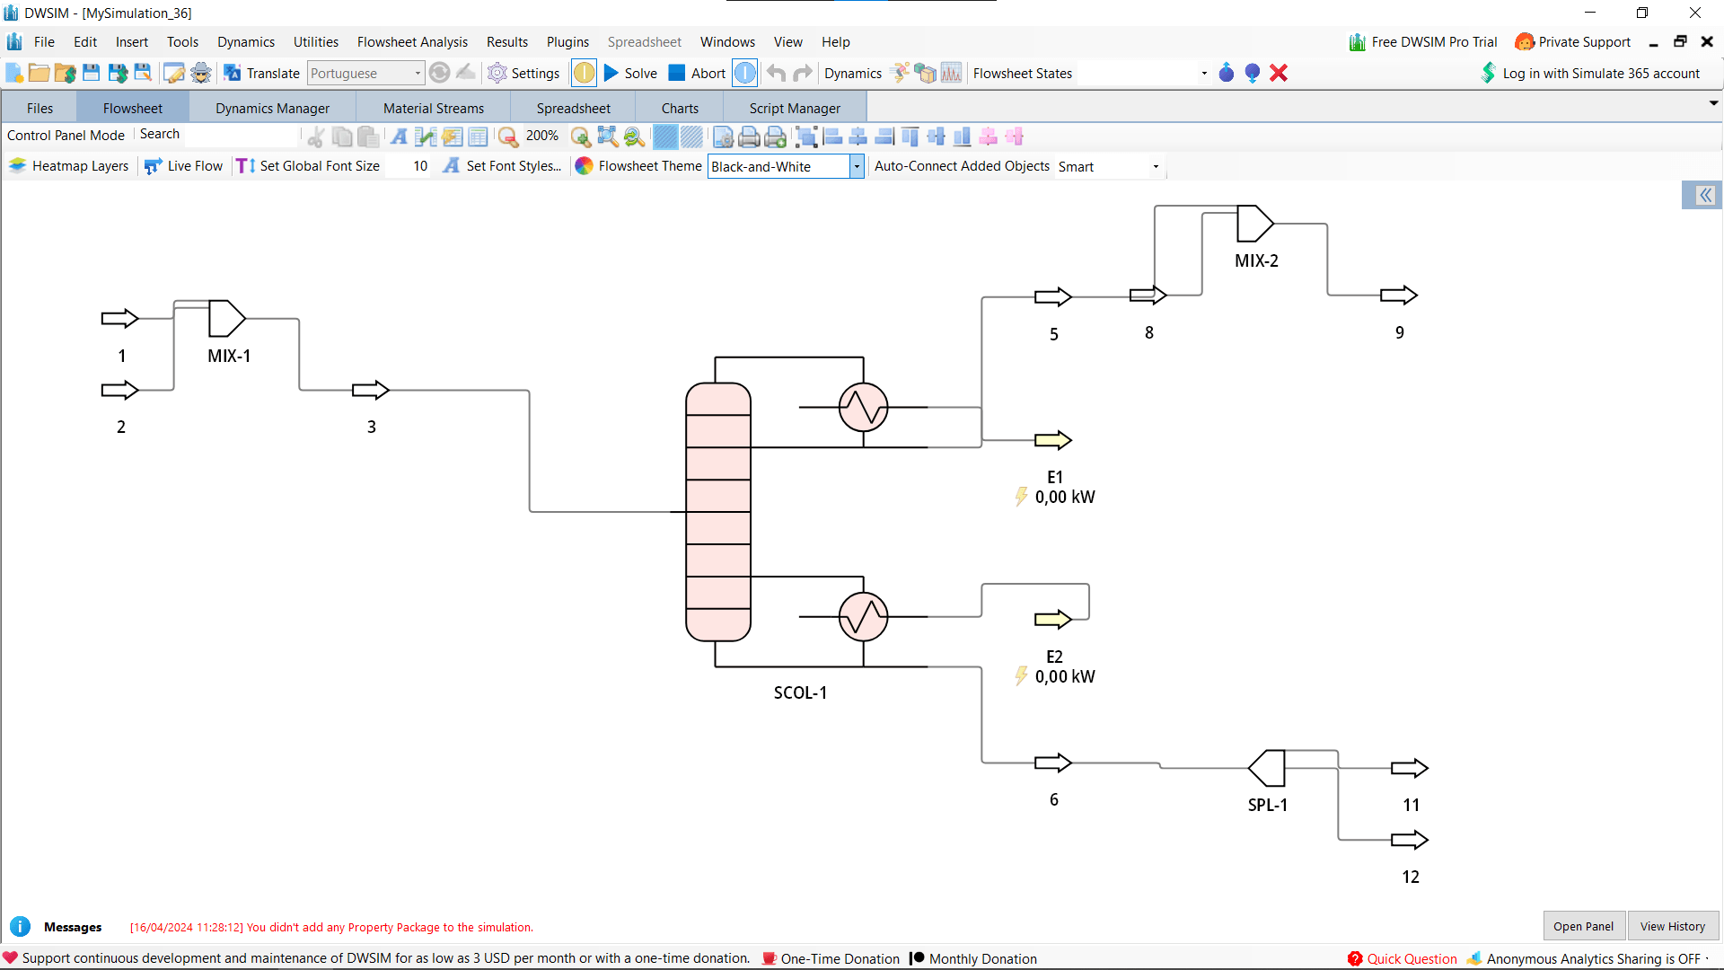The width and height of the screenshot is (1724, 970).
Task: Click the Open Panel button
Action: 1583,926
